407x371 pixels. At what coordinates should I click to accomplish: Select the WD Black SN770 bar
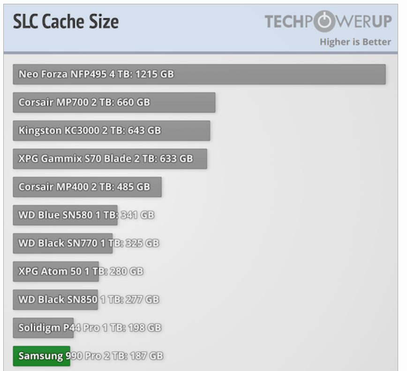(63, 243)
